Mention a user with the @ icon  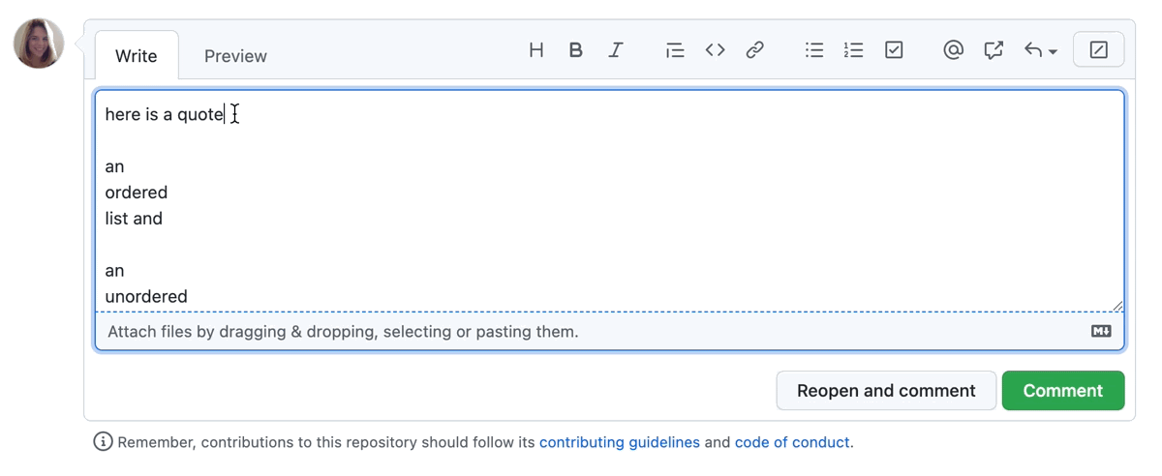[953, 50]
